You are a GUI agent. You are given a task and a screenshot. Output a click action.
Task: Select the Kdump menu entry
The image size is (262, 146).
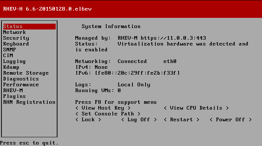tap(11, 67)
